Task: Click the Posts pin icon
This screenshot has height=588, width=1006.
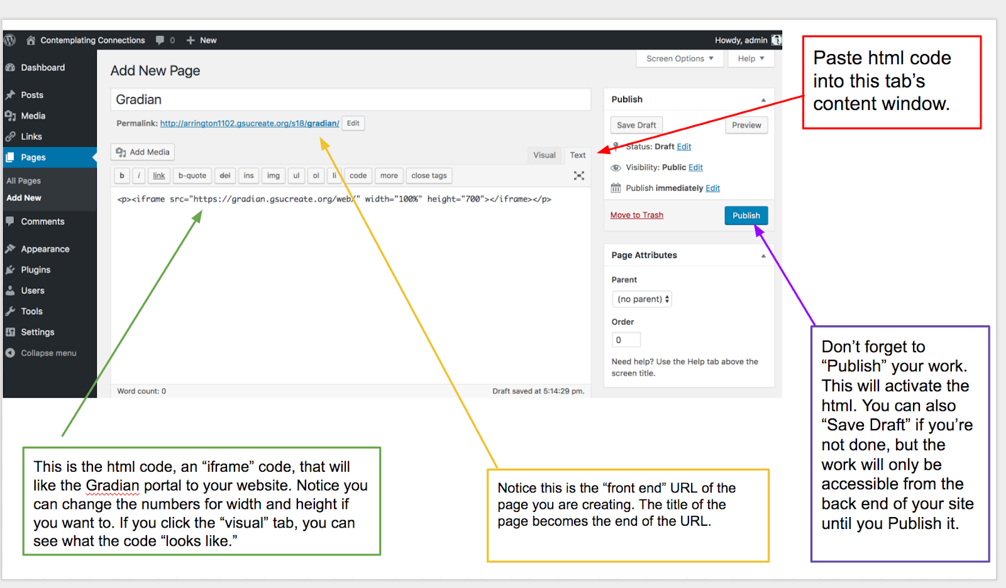Action: (x=10, y=95)
